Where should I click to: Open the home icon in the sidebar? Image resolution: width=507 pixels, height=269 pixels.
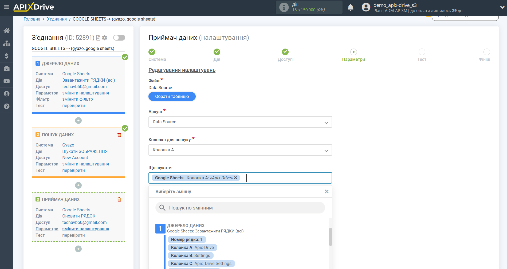pyautogui.click(x=7, y=31)
